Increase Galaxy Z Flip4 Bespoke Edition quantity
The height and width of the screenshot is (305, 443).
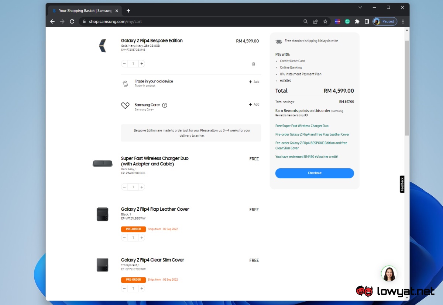pyautogui.click(x=141, y=64)
